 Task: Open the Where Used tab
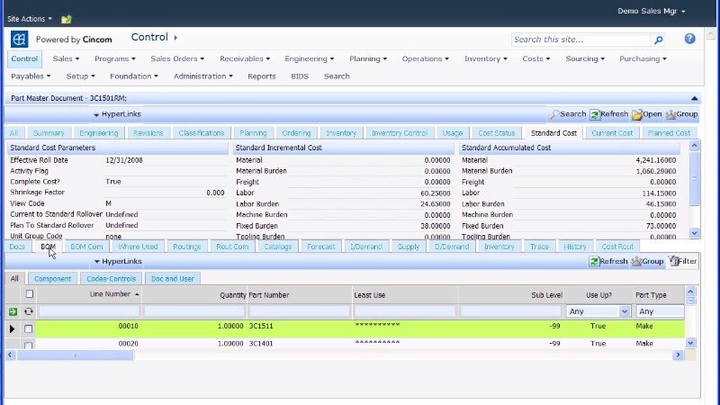(x=138, y=247)
